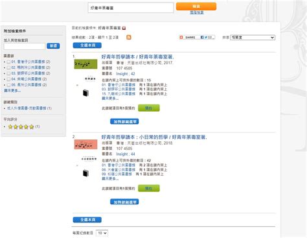
Task: Open library 01 availability link in result 2
Action: pyautogui.click(x=119, y=165)
